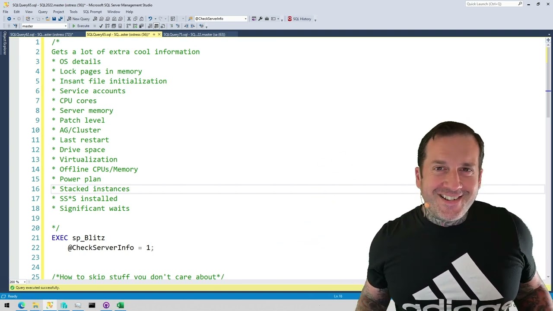Click the split editor handle above scrollbar
The height and width of the screenshot is (311, 553).
coord(548,40)
